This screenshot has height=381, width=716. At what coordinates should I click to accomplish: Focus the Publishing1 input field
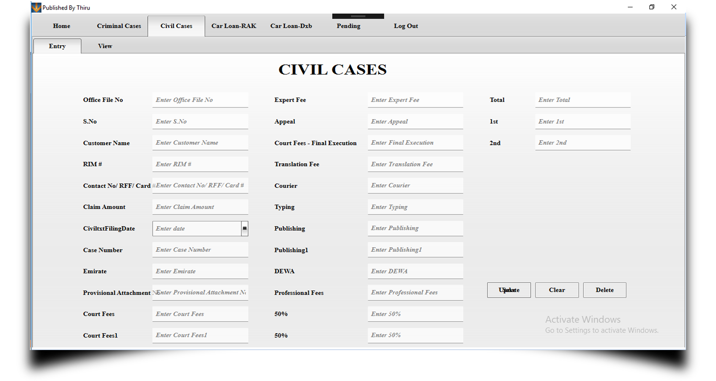click(x=415, y=250)
